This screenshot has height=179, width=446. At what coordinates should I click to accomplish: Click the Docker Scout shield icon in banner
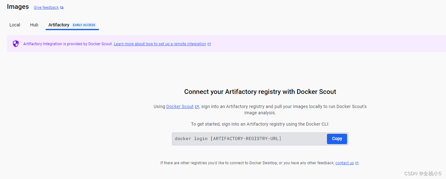pos(16,44)
